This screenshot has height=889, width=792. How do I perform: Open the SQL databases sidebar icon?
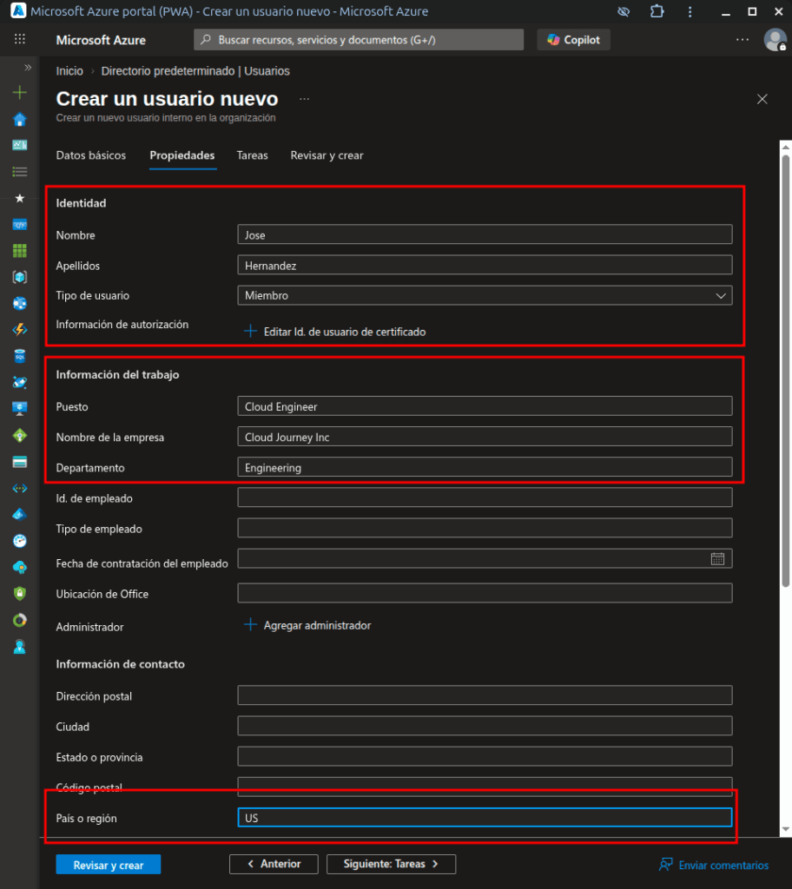19,356
